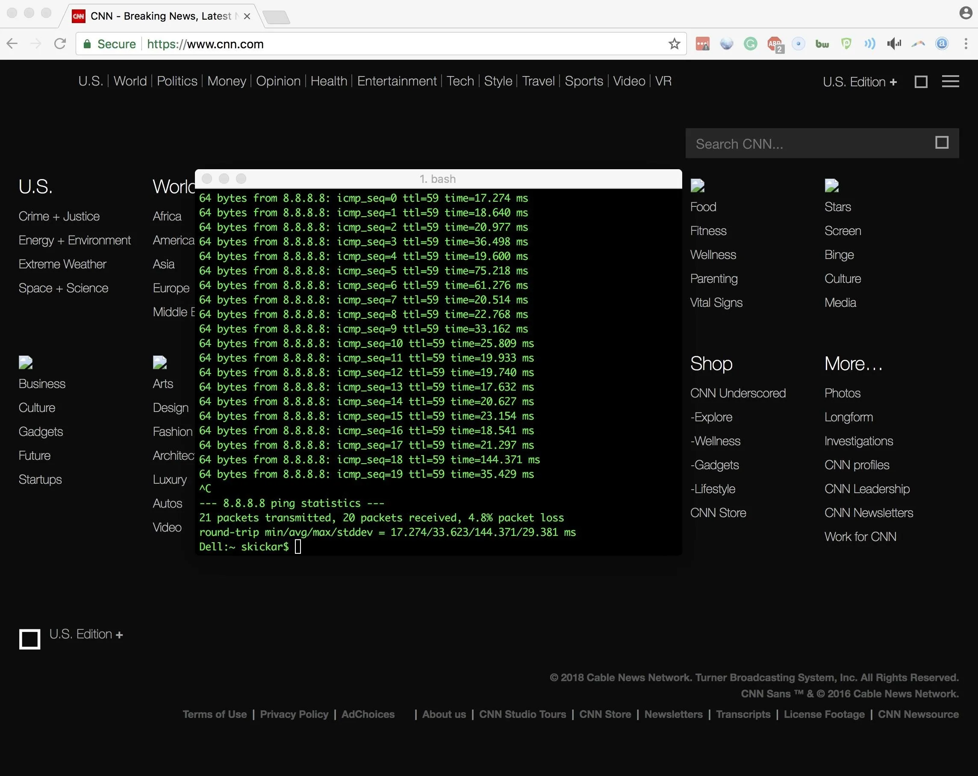Click the large square logo in the footer
Viewport: 978px width, 776px height.
29,639
